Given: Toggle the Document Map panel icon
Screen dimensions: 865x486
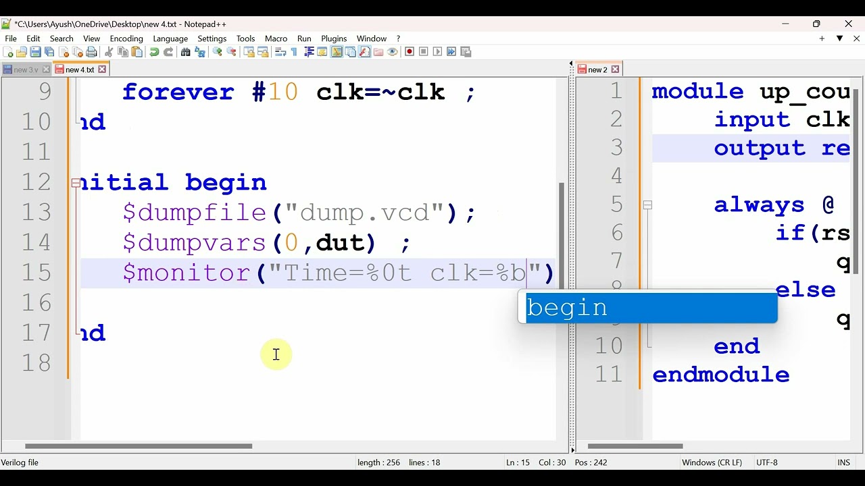Looking at the screenshot, I should click(x=337, y=52).
